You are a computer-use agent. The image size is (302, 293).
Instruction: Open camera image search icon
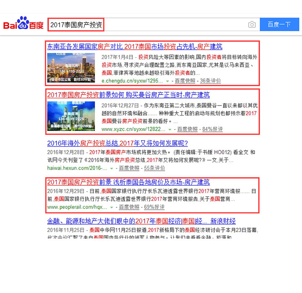click(252, 25)
